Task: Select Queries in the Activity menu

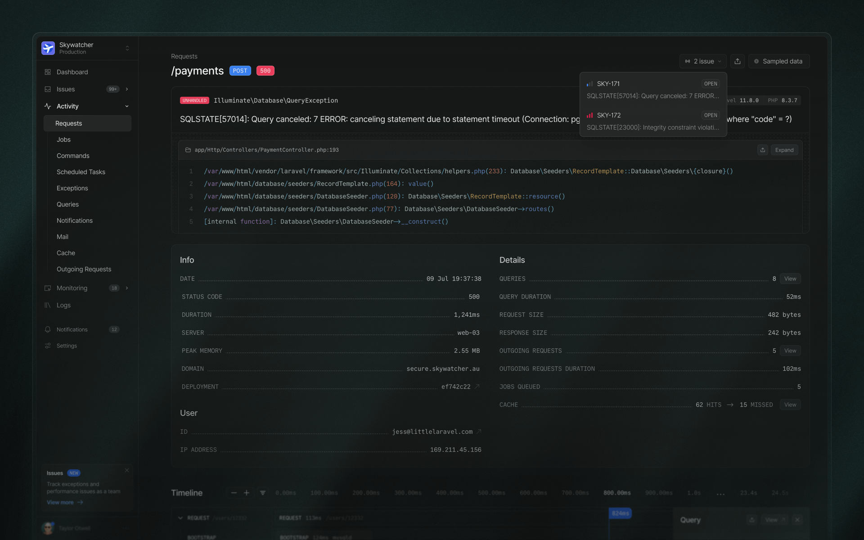Action: click(x=67, y=204)
